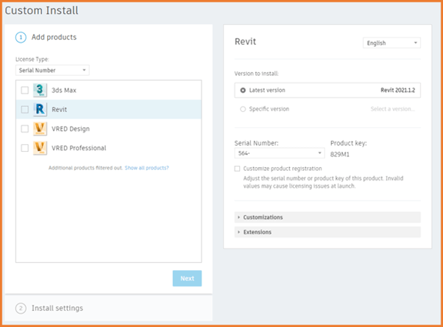Click the VRED Professional product icon
Image resolution: width=443 pixels, height=327 pixels.
click(40, 148)
